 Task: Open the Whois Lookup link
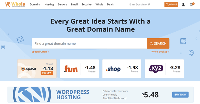coord(160,52)
